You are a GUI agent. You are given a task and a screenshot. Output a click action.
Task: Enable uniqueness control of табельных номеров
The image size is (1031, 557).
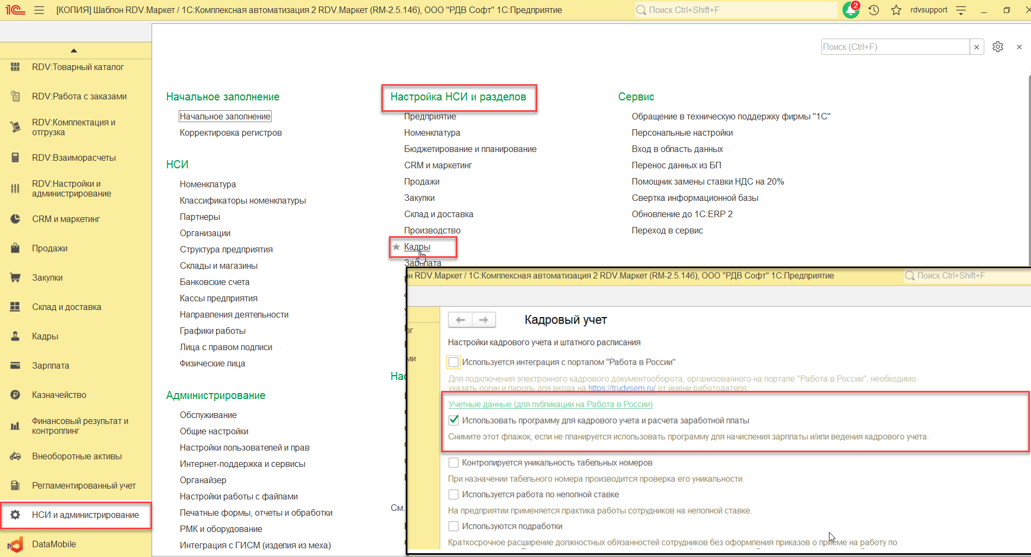click(454, 463)
